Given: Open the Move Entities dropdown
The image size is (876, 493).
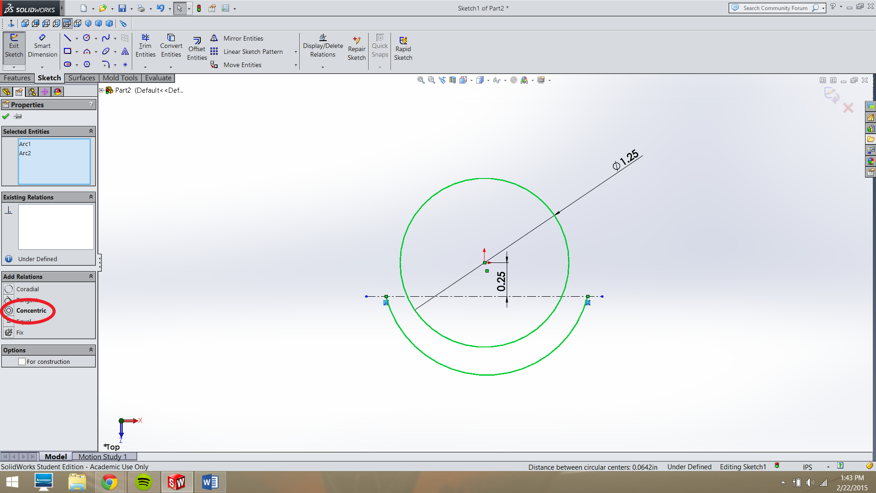Looking at the screenshot, I should pyautogui.click(x=296, y=65).
